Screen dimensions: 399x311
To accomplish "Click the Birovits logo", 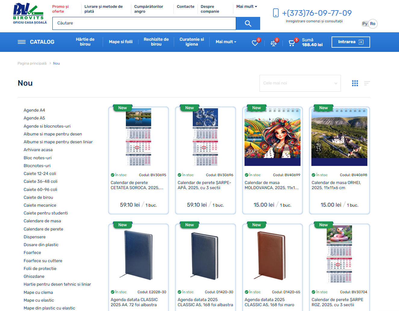I will click(x=30, y=14).
